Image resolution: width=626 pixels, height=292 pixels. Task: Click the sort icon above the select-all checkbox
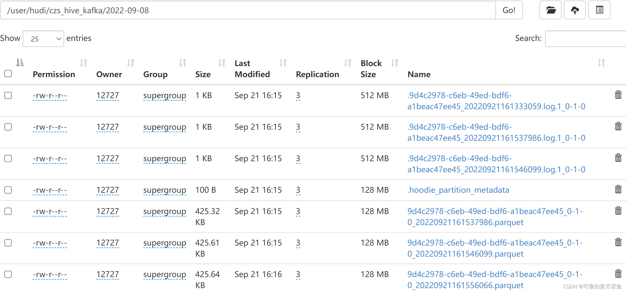point(20,63)
